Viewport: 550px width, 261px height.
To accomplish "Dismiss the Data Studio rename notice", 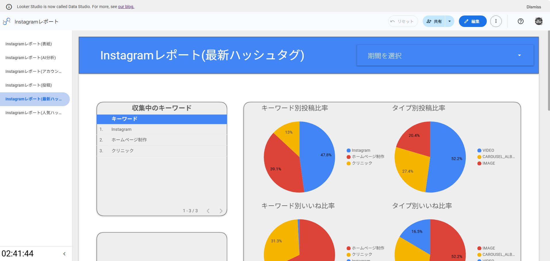I will click(534, 7).
